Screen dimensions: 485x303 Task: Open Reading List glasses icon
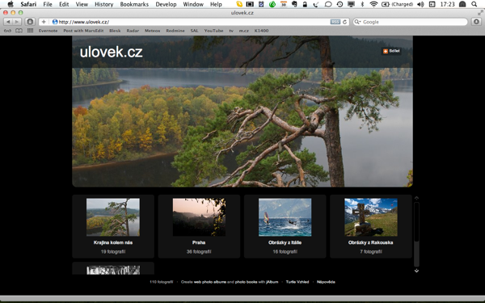click(x=7, y=31)
